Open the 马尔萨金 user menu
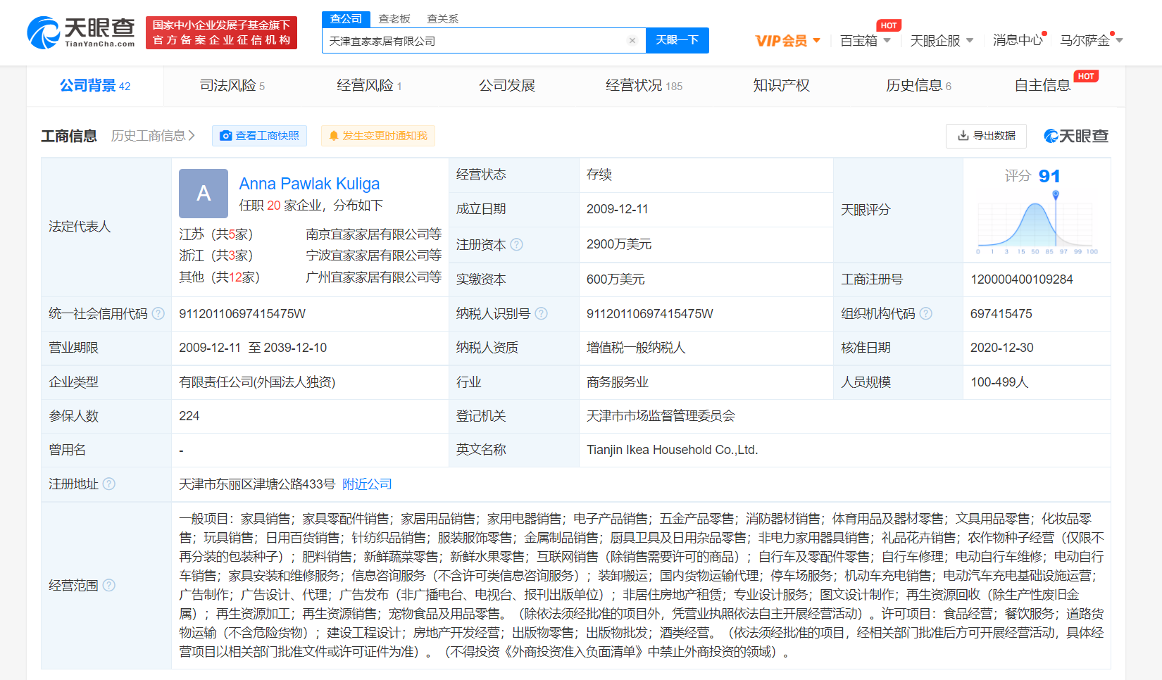1162x680 pixels. 1092,41
